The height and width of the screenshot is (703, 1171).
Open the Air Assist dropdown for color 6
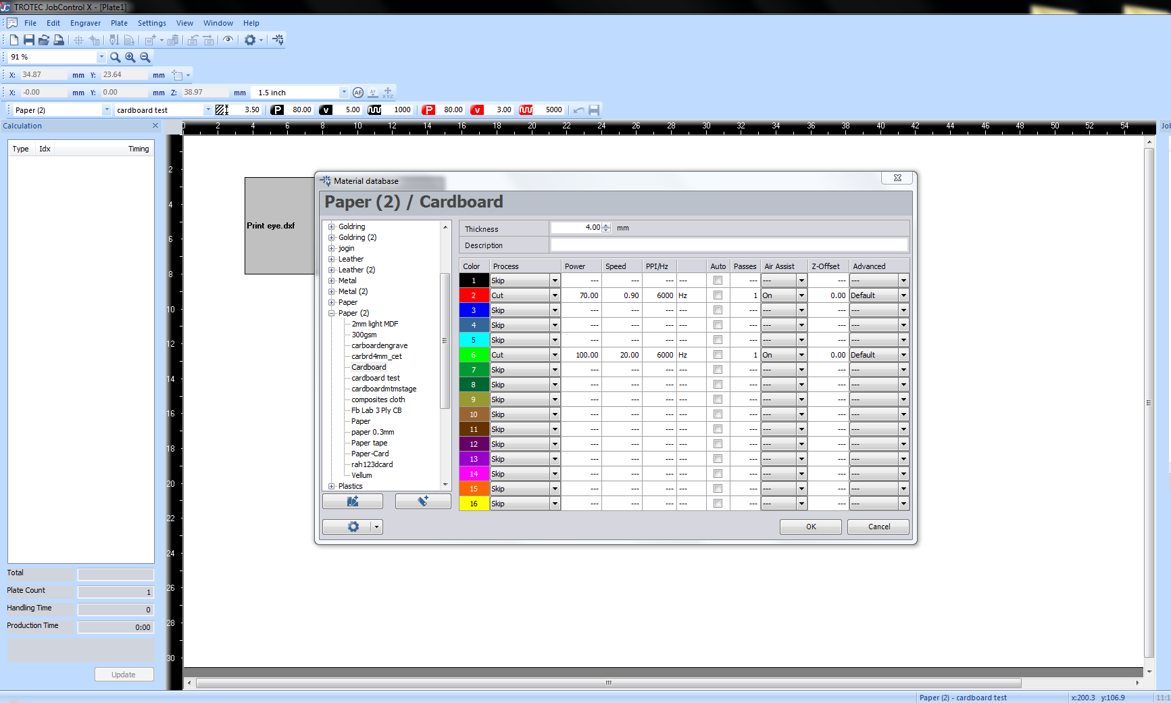(801, 355)
